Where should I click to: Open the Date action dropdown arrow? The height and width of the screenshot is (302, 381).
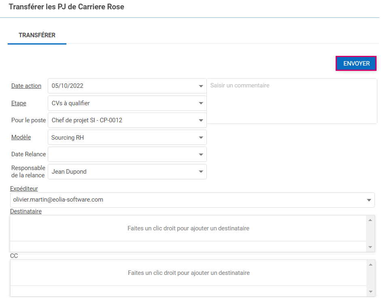tap(201, 86)
